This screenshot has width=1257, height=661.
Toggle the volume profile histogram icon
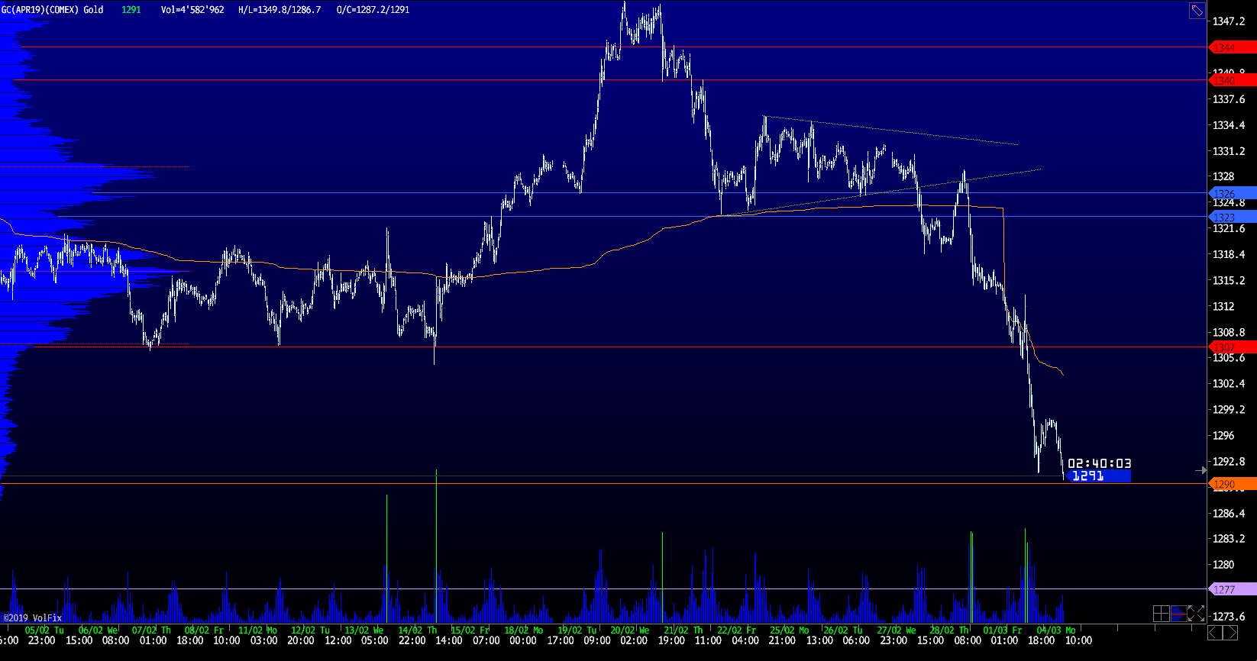(x=1178, y=614)
